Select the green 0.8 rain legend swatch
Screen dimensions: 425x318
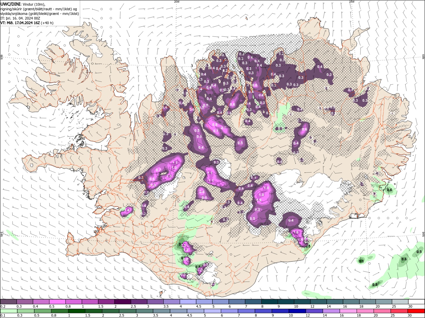[x=59, y=311]
